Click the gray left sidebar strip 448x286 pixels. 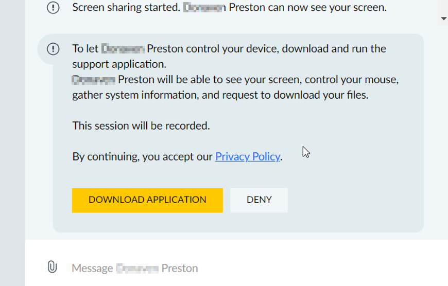pyautogui.click(x=12, y=142)
